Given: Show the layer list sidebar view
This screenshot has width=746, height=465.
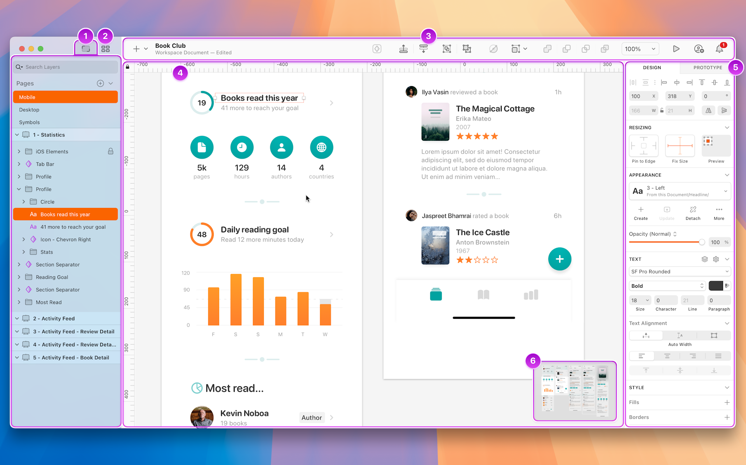Looking at the screenshot, I should point(86,49).
